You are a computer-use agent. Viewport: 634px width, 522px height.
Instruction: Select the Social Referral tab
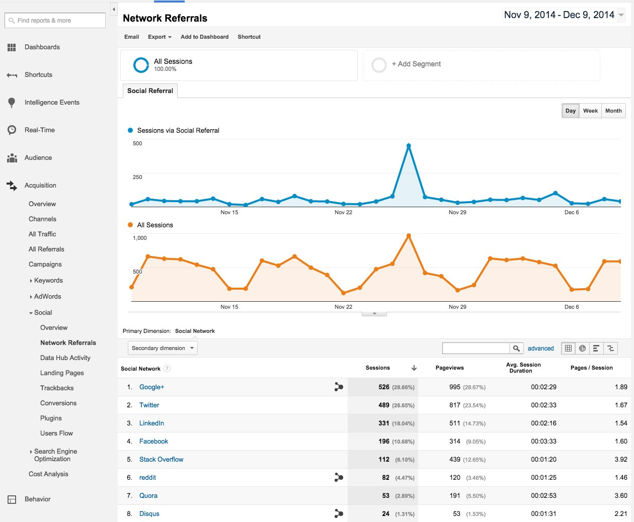pos(150,91)
